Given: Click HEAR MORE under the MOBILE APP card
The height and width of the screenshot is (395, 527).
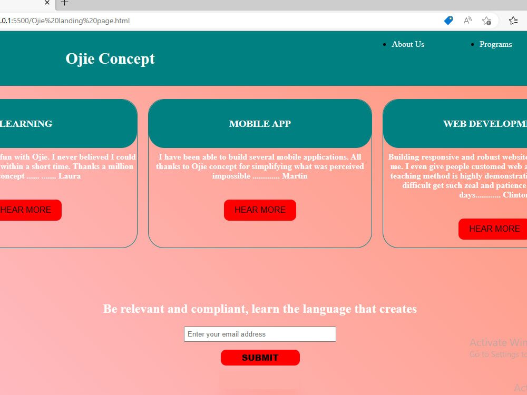Looking at the screenshot, I should tap(260, 210).
